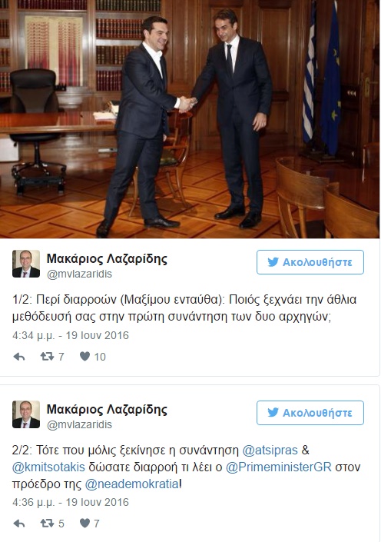Viewport: 381px width, 542px height.
Task: Like the first tweet with 10 likes
Action: 85,356
